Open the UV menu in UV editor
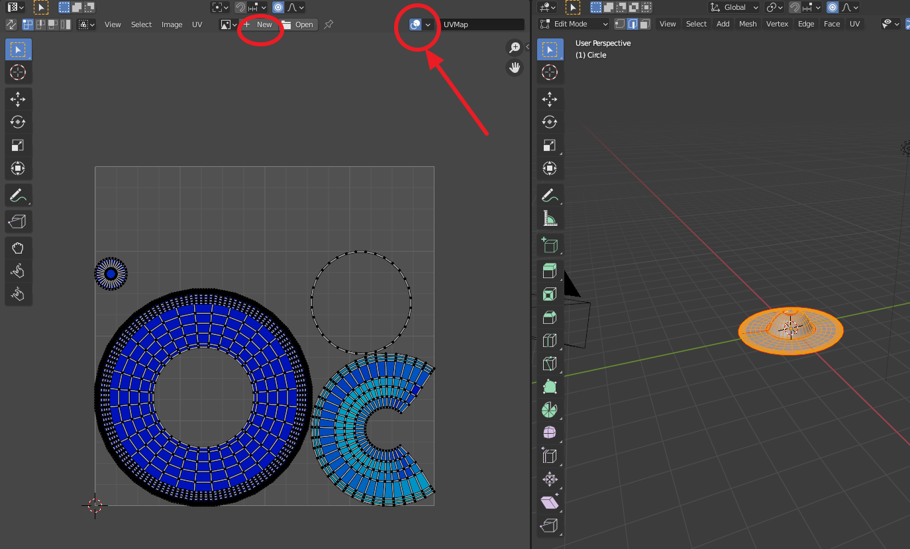The height and width of the screenshot is (549, 910). tap(197, 25)
